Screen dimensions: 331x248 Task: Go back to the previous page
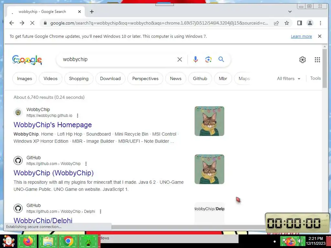tap(12, 23)
